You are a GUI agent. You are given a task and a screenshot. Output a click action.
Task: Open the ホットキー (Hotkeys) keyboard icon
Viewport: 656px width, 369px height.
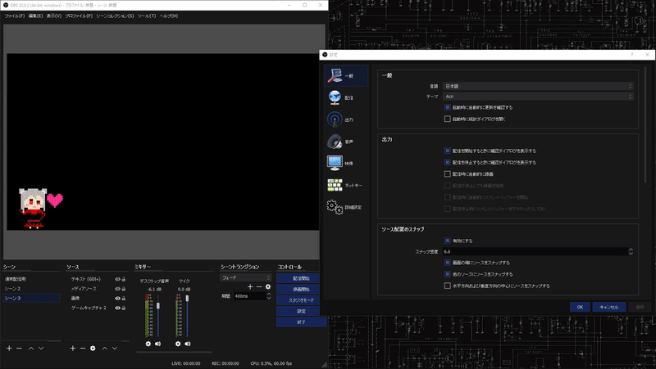point(335,185)
